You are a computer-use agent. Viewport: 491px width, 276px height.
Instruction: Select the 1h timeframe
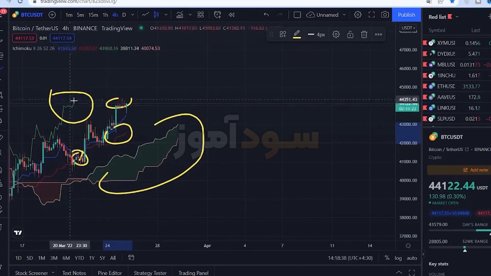coord(105,15)
